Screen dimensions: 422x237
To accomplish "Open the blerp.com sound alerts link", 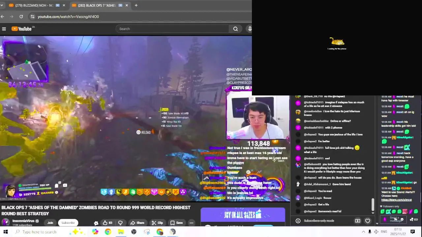I will [x=397, y=200].
